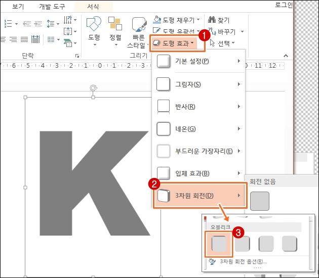Screen dimensions: 319x278
Task: Open paragraph dialog launcher in 단락 group
Action: point(77,56)
